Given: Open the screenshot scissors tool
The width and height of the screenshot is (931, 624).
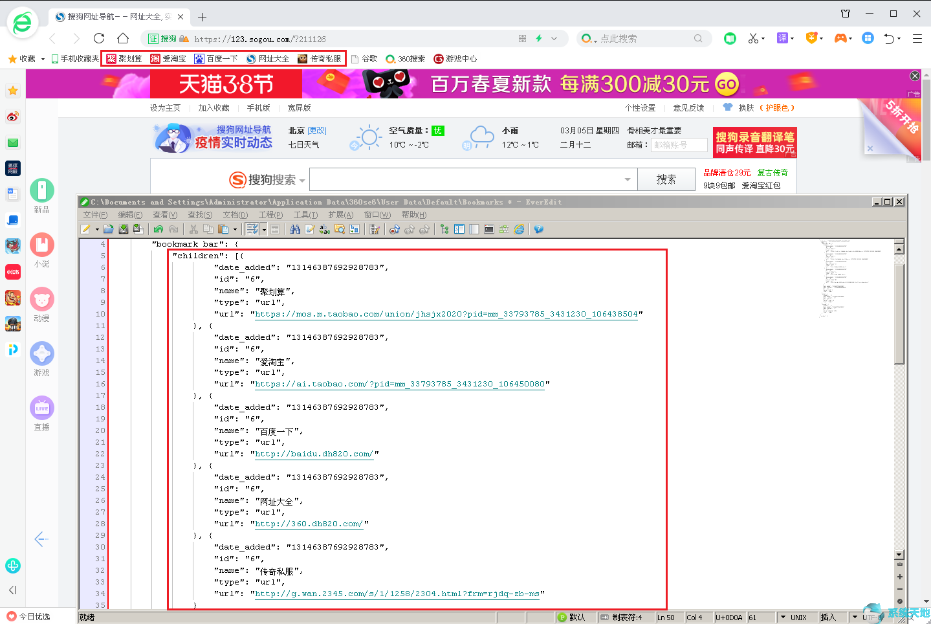Looking at the screenshot, I should (752, 38).
